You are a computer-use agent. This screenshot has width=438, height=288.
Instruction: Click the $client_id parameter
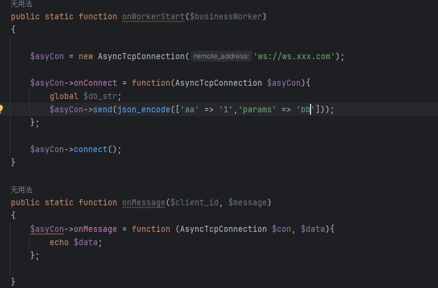point(195,202)
